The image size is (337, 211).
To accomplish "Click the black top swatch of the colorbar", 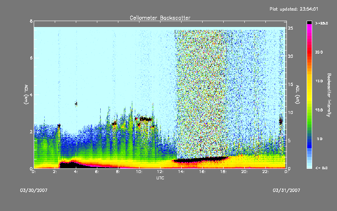I will [x=309, y=22].
